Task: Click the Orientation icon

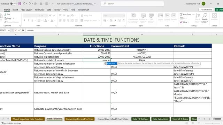Action: (72, 15)
